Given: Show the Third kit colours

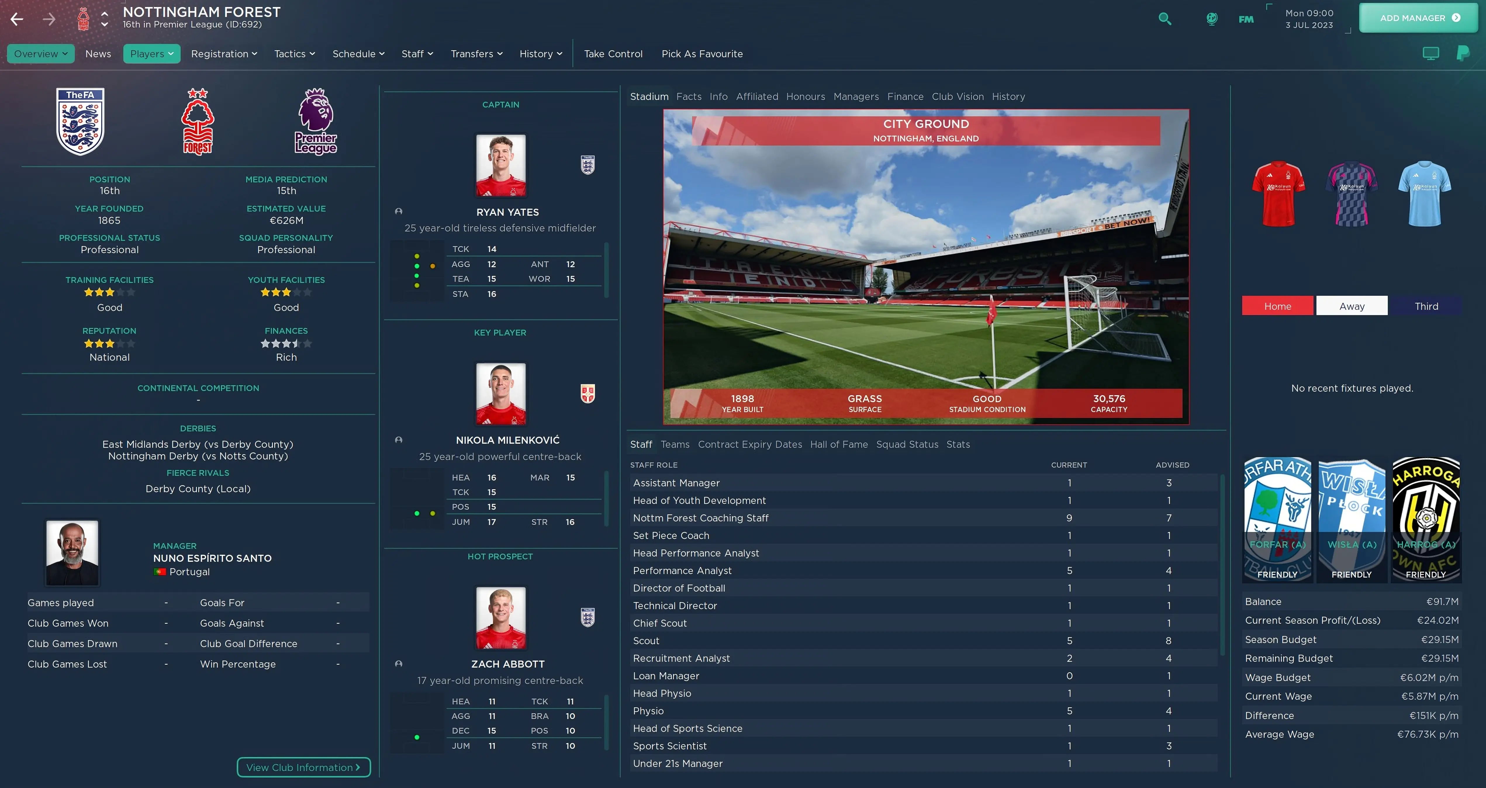Looking at the screenshot, I should [x=1426, y=306].
